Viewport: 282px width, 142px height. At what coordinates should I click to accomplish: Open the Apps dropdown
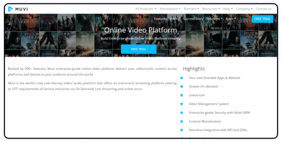pyautogui.click(x=231, y=19)
